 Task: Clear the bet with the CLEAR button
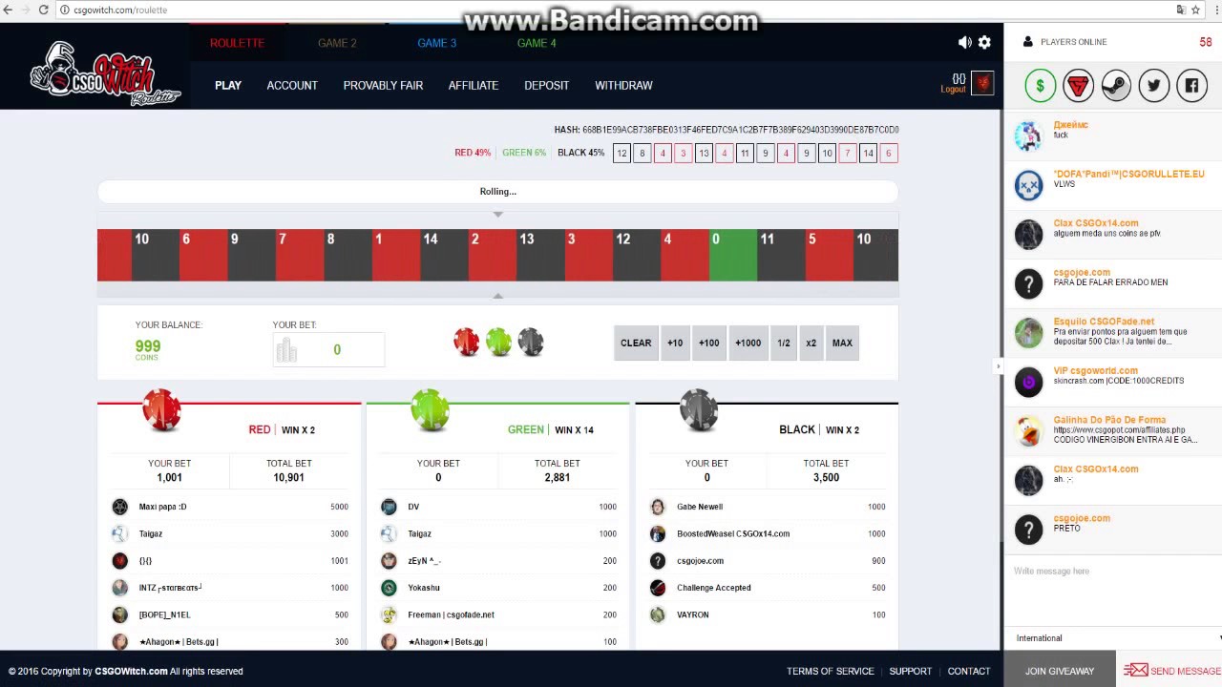(x=636, y=343)
